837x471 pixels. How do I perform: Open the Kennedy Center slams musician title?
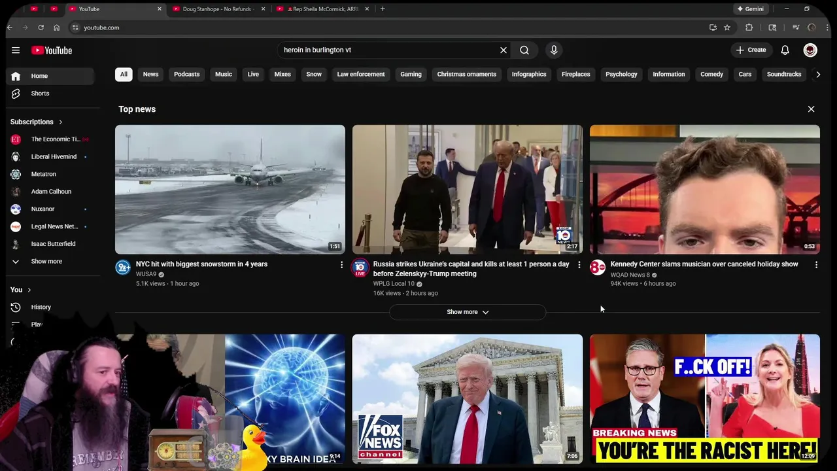704,264
